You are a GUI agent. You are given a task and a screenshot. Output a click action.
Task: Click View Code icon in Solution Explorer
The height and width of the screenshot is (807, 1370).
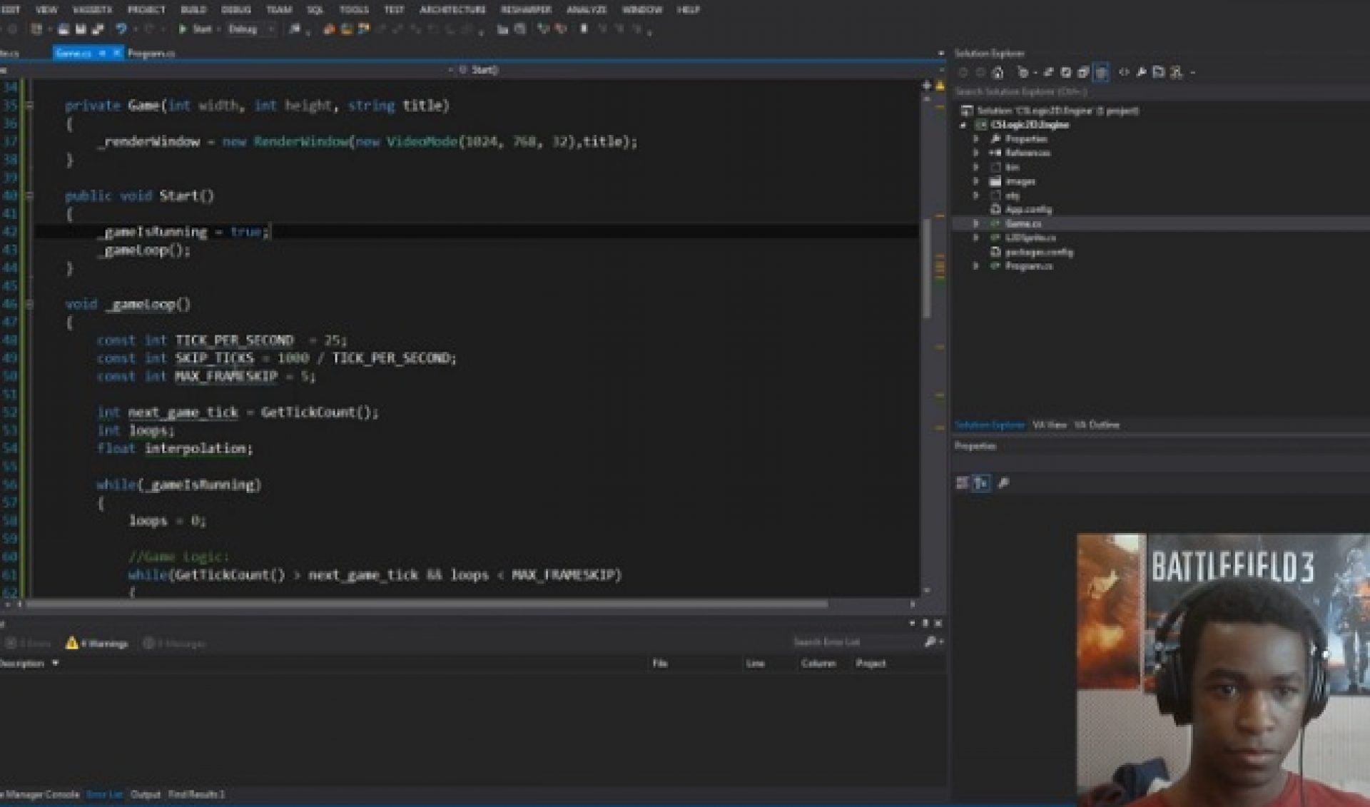(x=1124, y=72)
